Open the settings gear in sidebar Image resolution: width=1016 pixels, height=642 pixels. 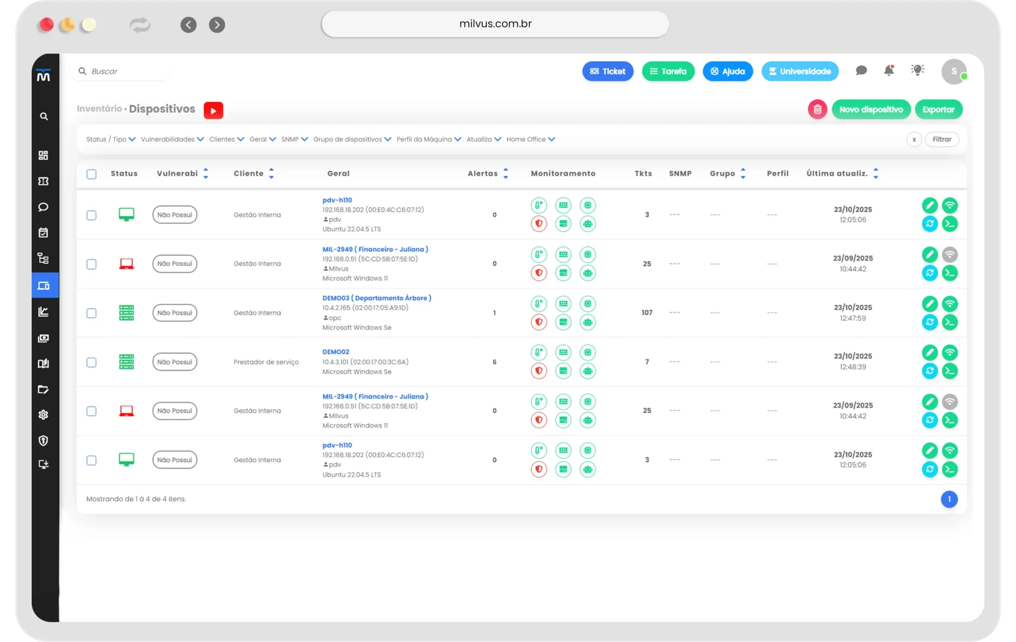[x=44, y=415]
